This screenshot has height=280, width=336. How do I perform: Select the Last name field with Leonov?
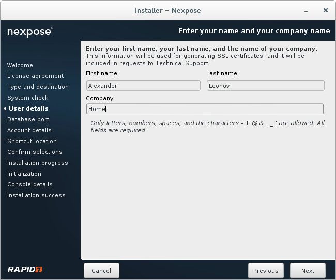[265, 86]
